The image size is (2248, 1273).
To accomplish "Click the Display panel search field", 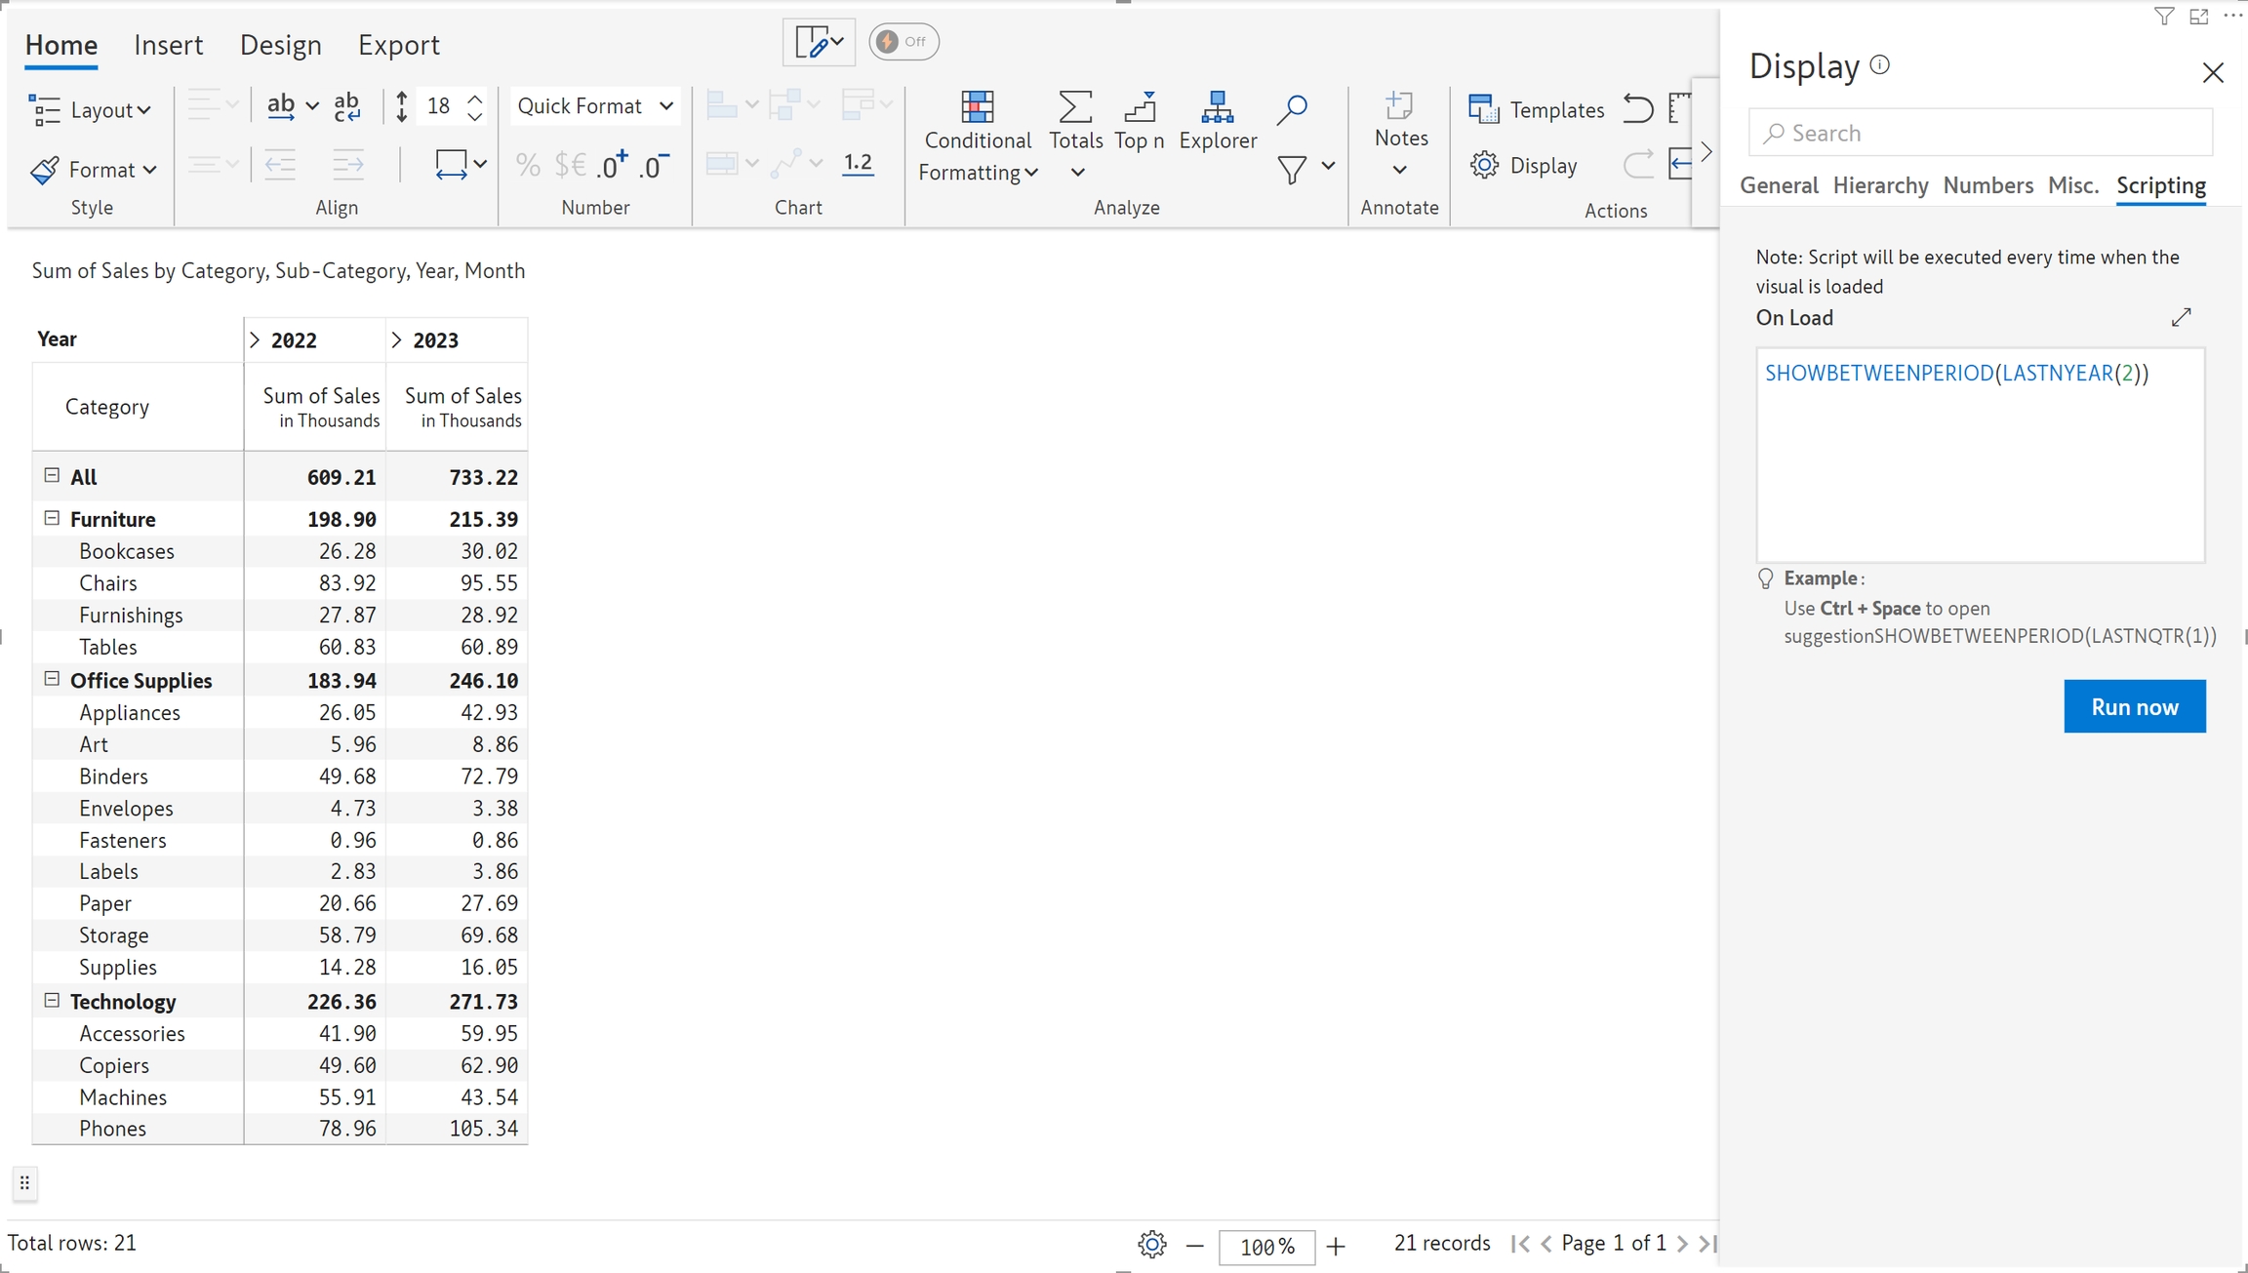I will tap(1981, 133).
